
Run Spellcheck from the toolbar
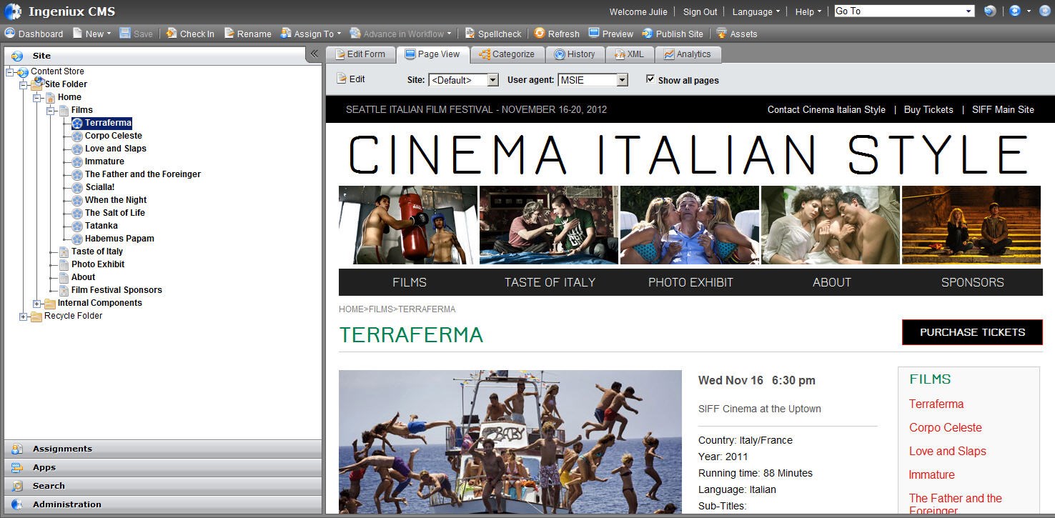(x=493, y=34)
